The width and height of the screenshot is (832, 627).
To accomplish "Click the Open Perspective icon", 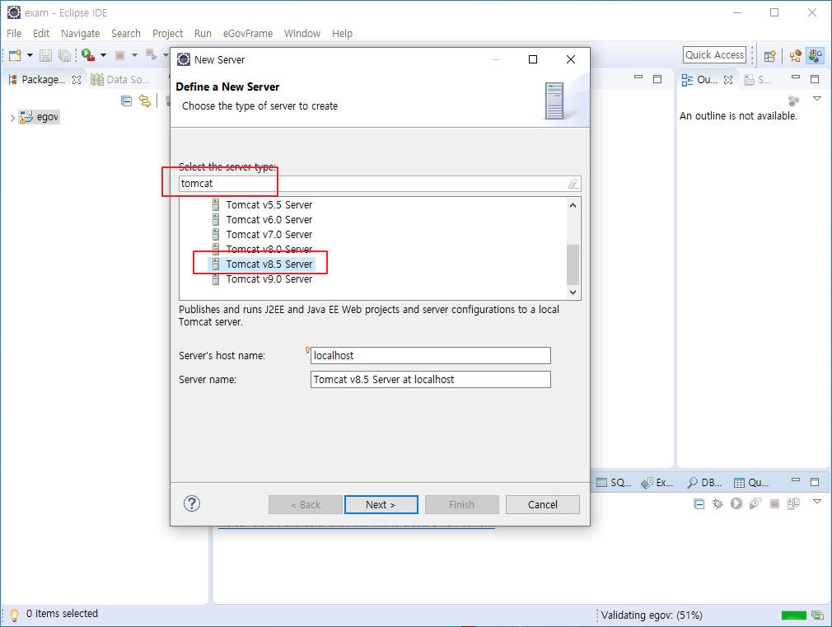I will [769, 55].
